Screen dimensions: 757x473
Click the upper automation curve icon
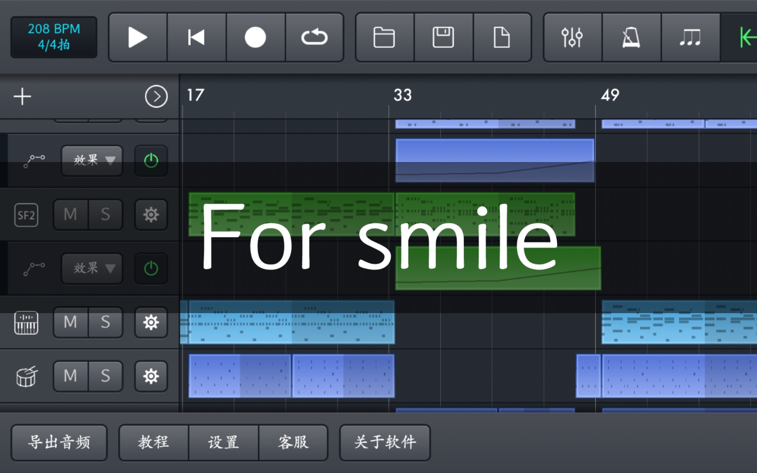(34, 161)
